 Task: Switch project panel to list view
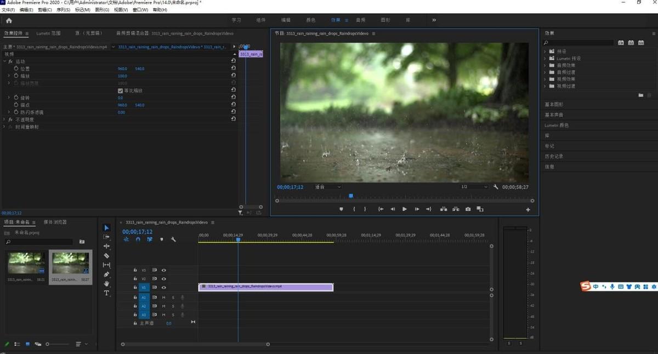pos(17,344)
